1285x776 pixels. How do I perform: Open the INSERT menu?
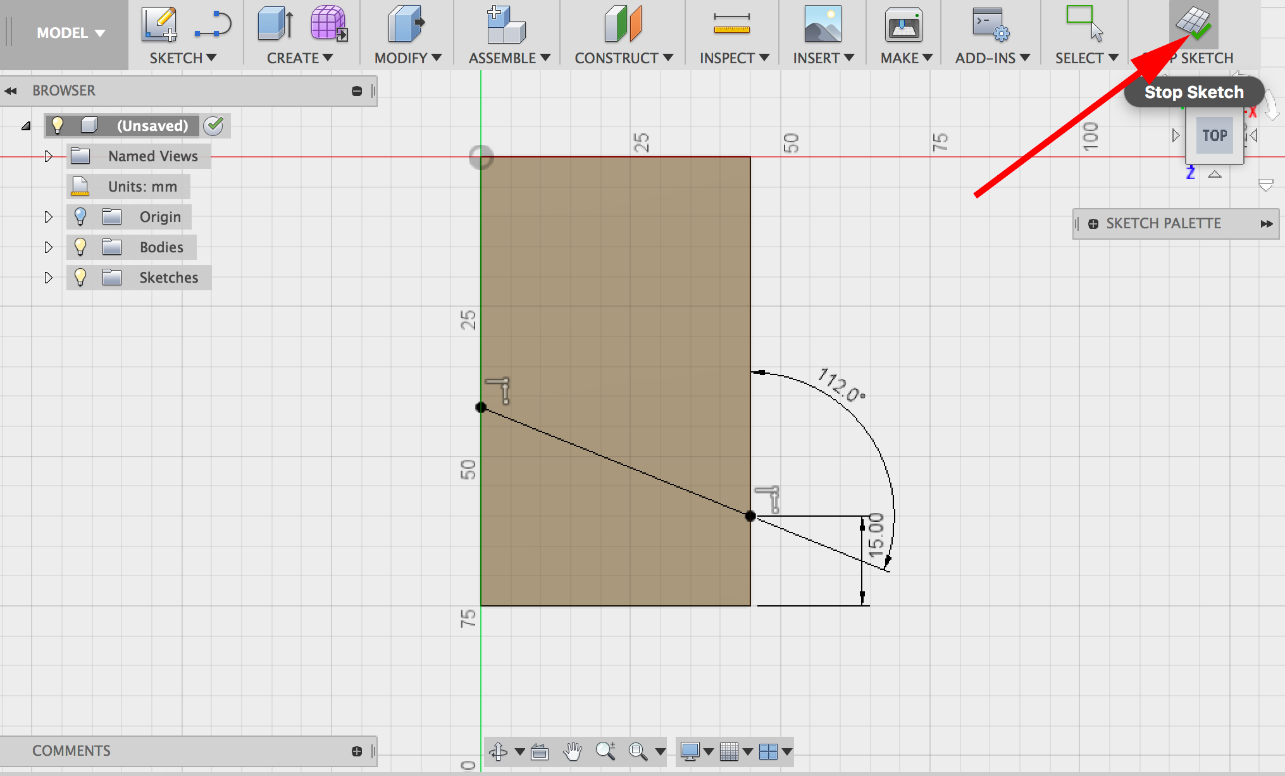coord(823,58)
